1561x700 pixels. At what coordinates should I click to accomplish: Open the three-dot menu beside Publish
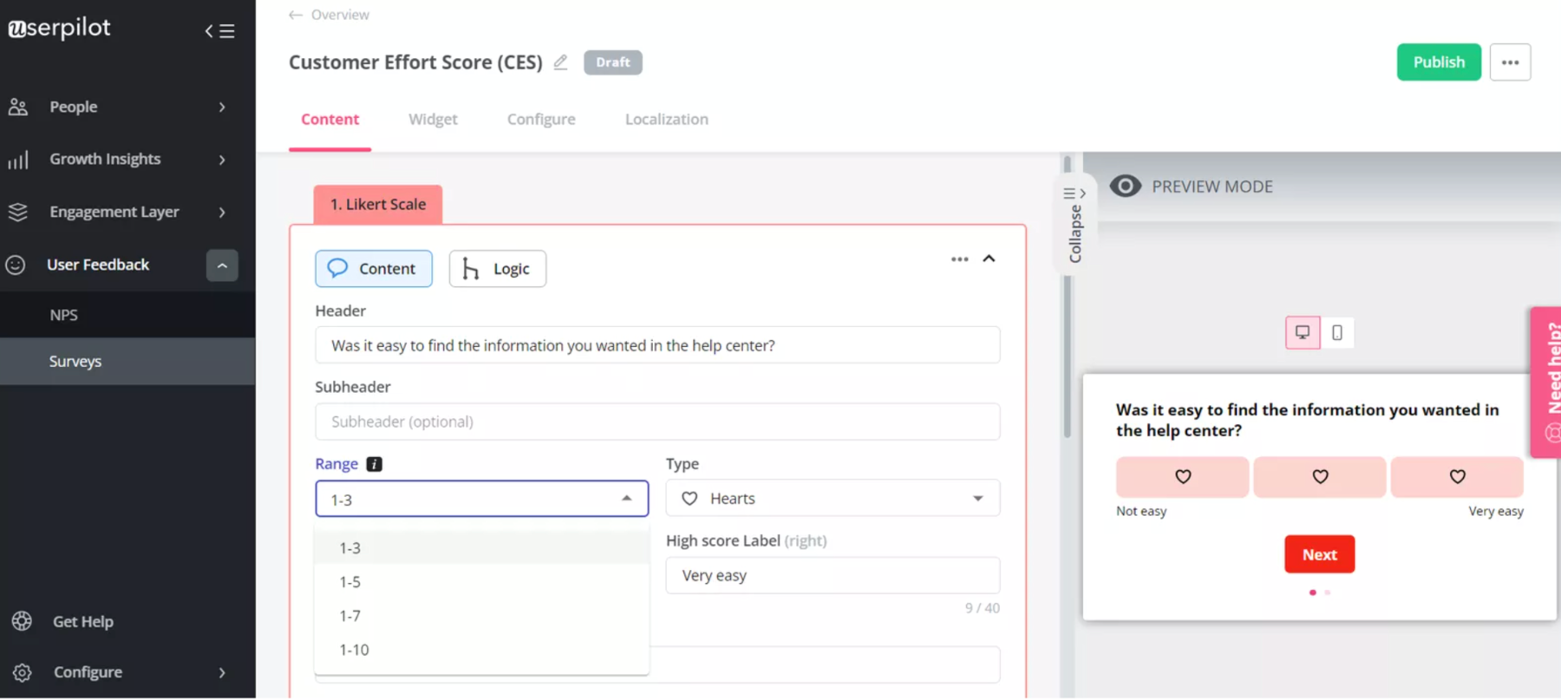(x=1509, y=62)
